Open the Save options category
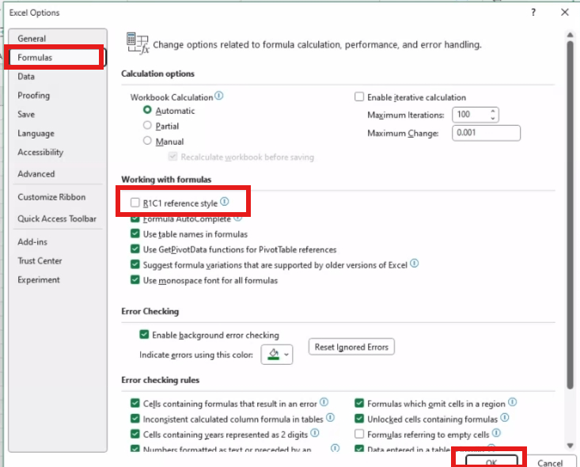580x467 pixels. [x=26, y=114]
